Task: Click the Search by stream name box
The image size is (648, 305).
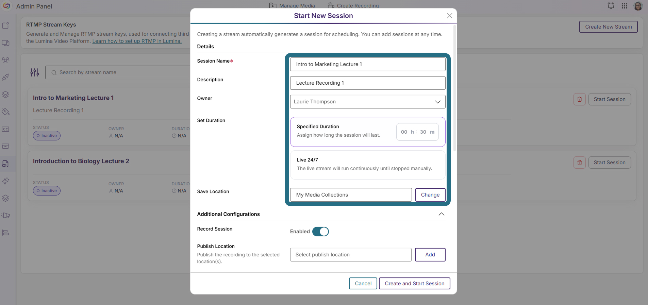Action: point(118,72)
